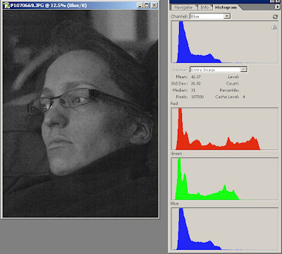Image resolution: width=282 pixels, height=254 pixels.
Task: Open the Source dropdown showing Entire Image
Action: tap(219, 70)
